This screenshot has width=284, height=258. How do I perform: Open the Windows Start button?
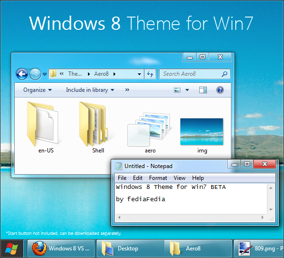[x=11, y=249]
